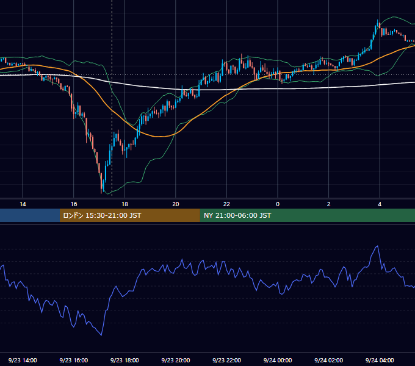Click the 18 hour label on the price chart

[125, 204]
